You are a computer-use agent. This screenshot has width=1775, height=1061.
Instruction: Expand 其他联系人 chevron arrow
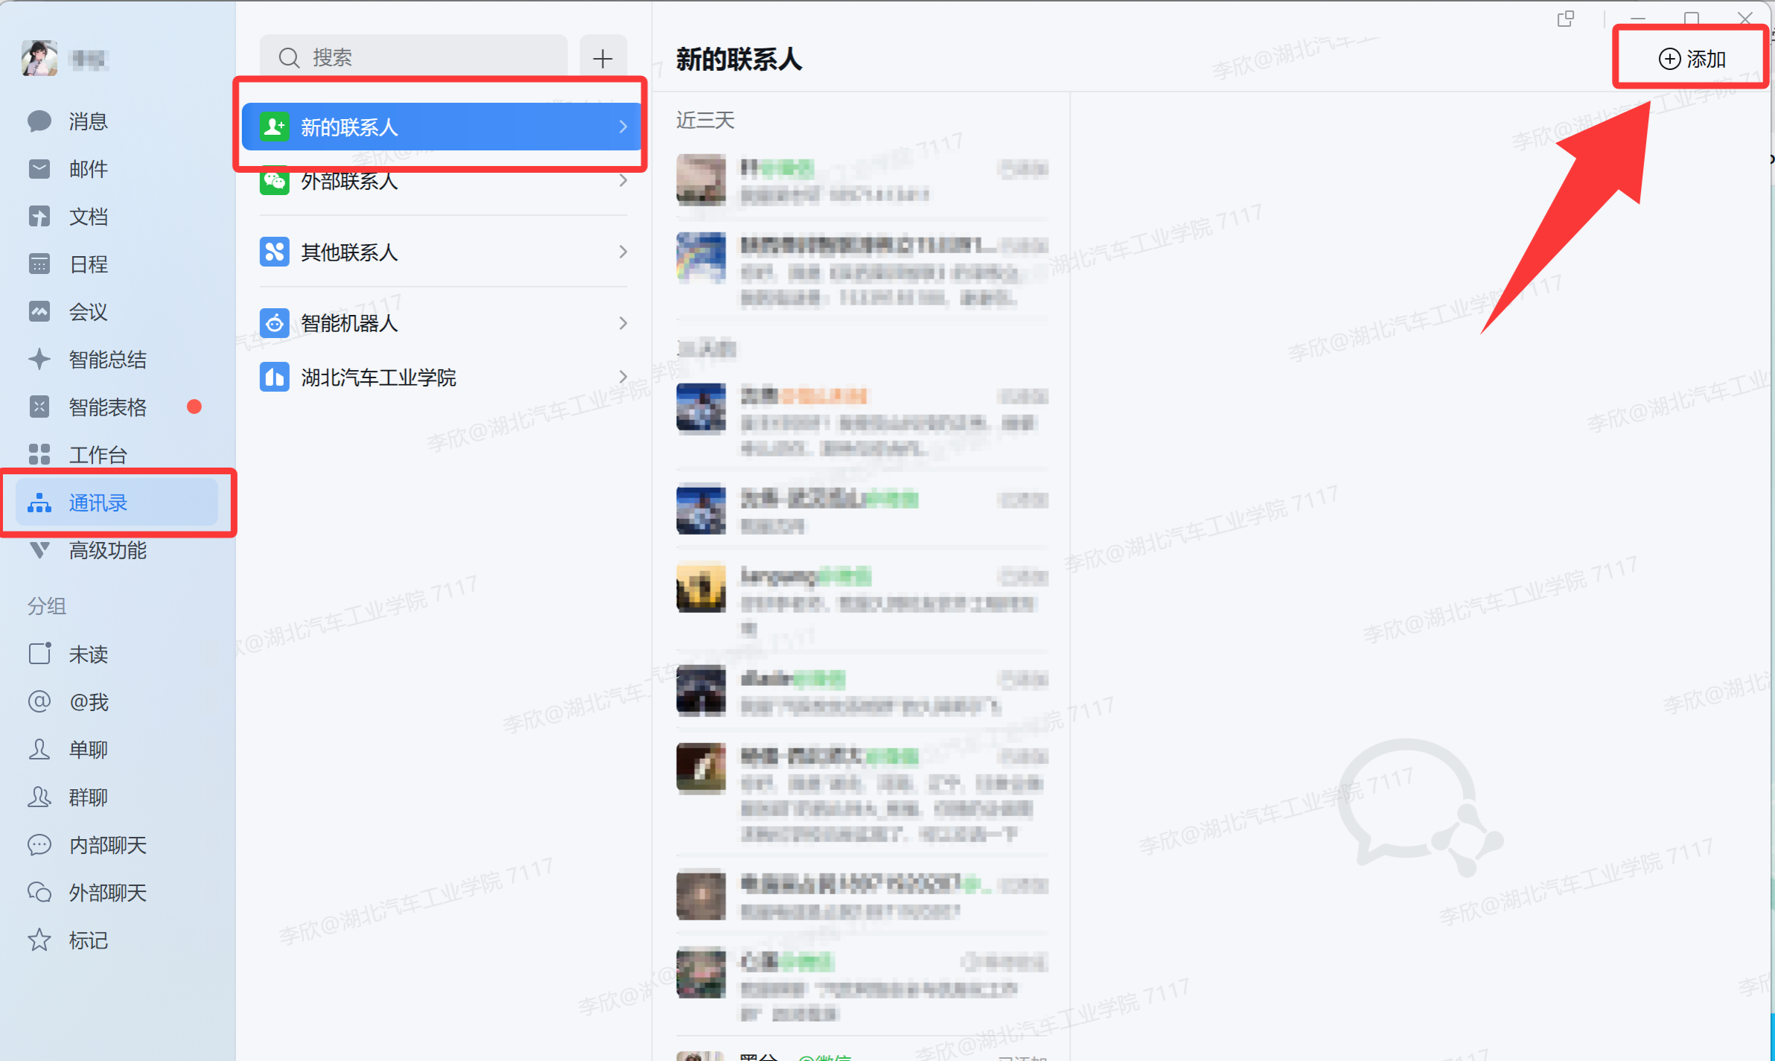click(623, 252)
